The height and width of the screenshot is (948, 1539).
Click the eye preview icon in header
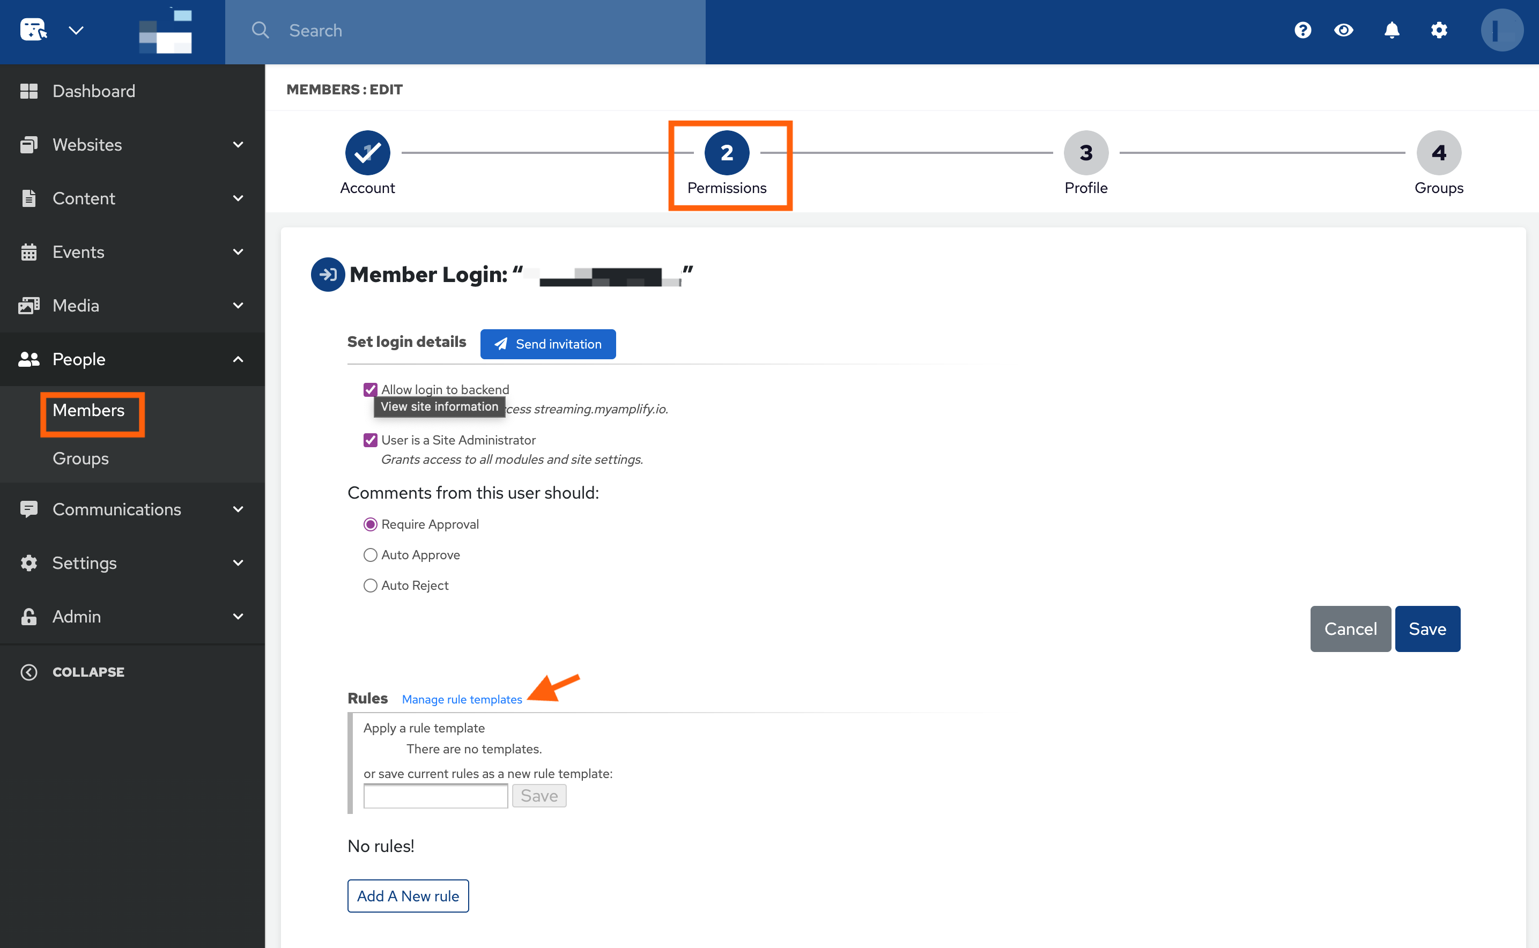coord(1343,30)
